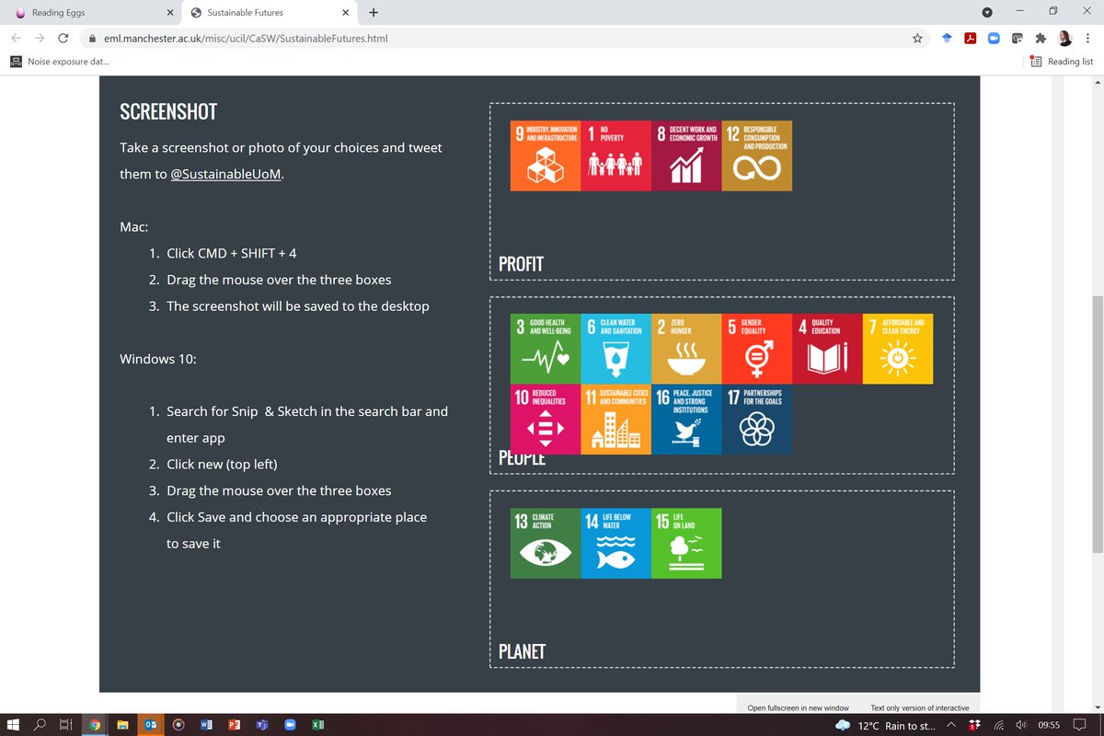This screenshot has width=1104, height=736.
Task: Click Peace, Justice and Strong Institutions tile
Action: coord(686,420)
